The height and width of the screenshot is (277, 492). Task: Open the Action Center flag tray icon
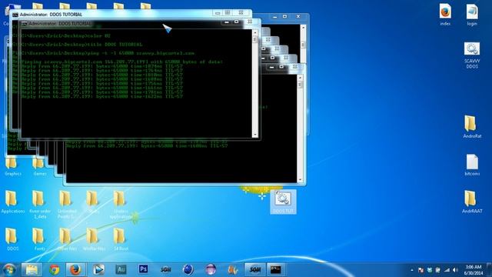pyautogui.click(x=421, y=270)
